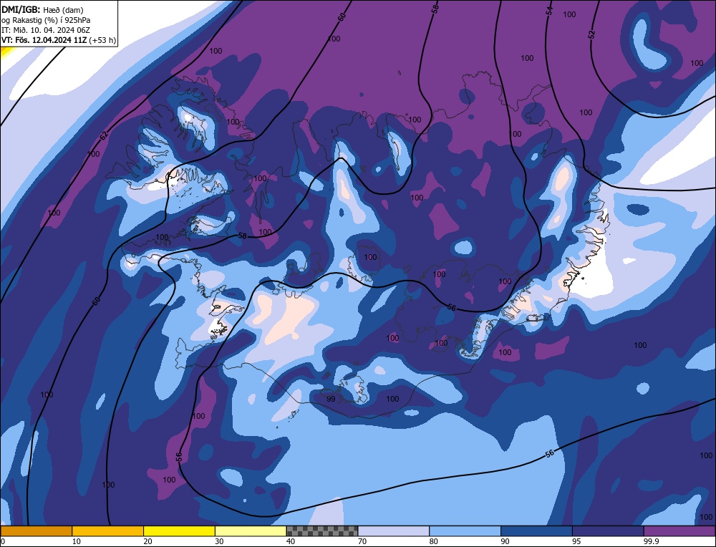Click the legend tick label '95'
This screenshot has width=716, height=547.
(576, 541)
